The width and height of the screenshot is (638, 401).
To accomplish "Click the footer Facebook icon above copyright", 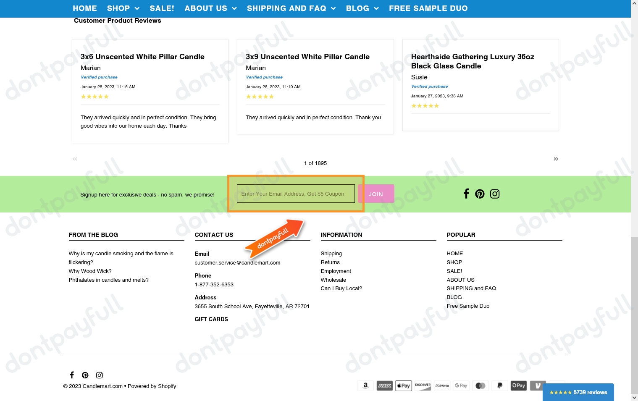I will [x=72, y=375].
